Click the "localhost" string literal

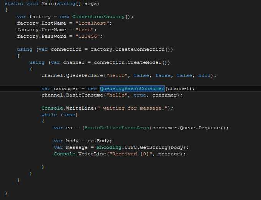pos(92,23)
